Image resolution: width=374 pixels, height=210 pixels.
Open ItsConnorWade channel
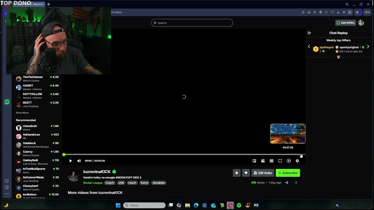[x=37, y=179]
